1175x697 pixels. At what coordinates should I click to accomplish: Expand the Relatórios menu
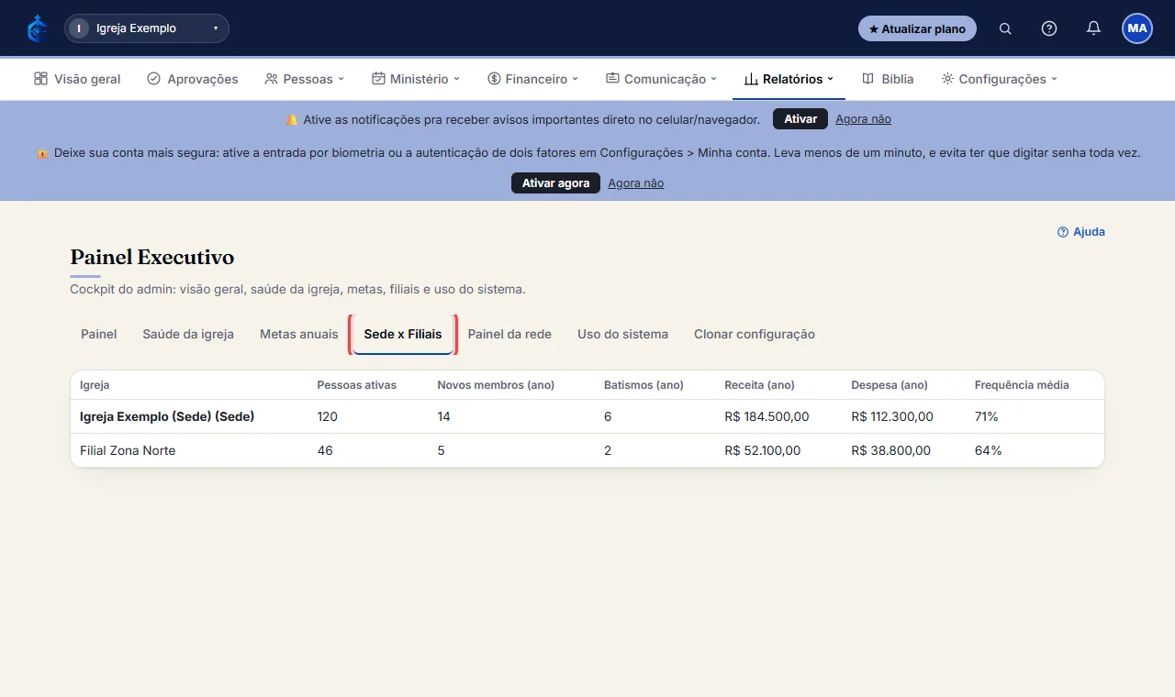click(x=789, y=79)
